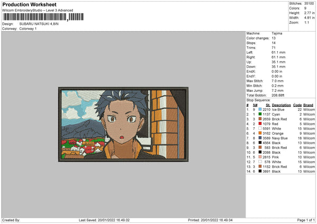Image resolution: width=317 pixels, height=224 pixels.
Task: Click the 'Printed: 20/01/2022' footer text
Action: (203, 220)
